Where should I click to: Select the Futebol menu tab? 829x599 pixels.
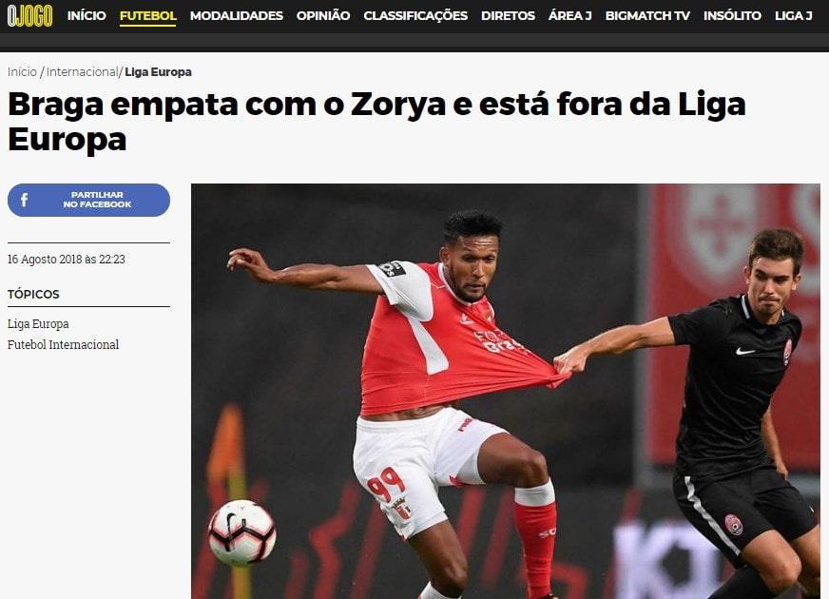coord(148,16)
